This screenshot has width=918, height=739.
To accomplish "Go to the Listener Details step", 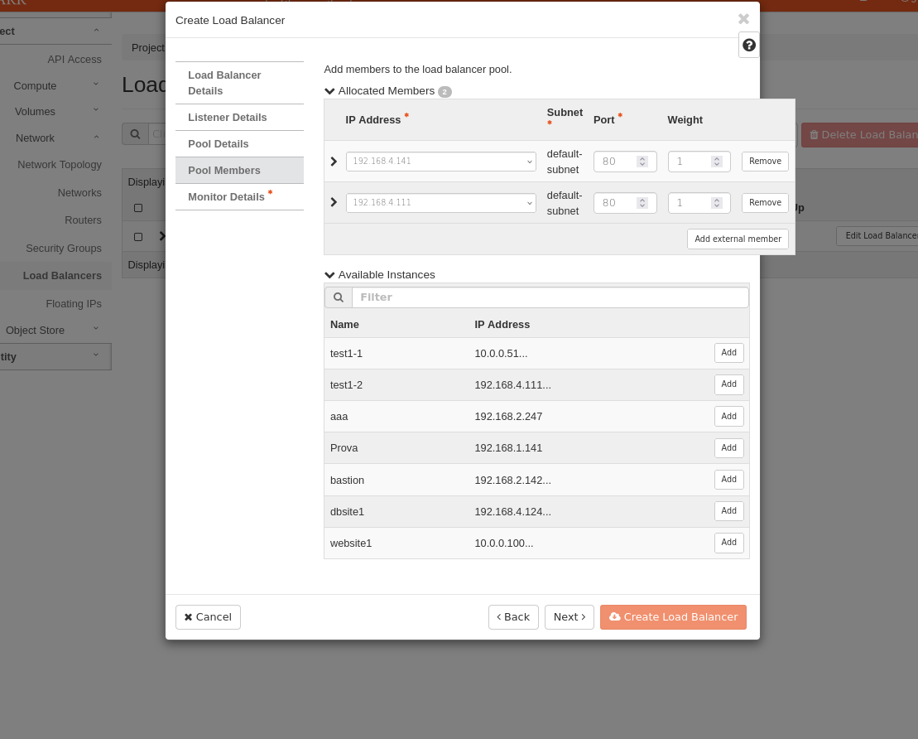I will (x=227, y=118).
